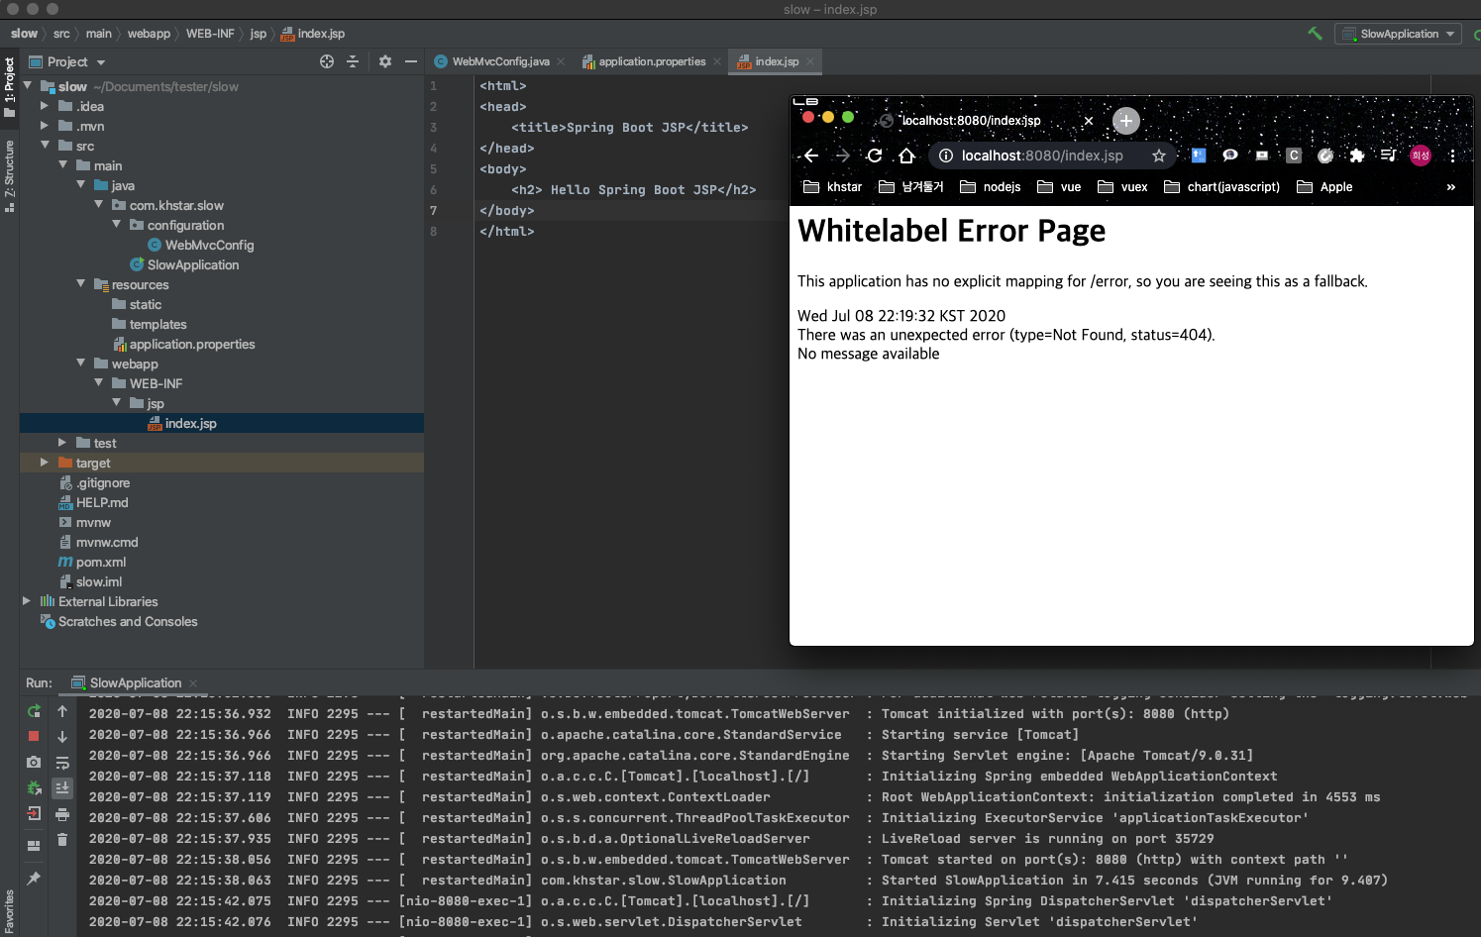This screenshot has width=1481, height=937.
Task: Go to browser home page
Action: tap(906, 156)
